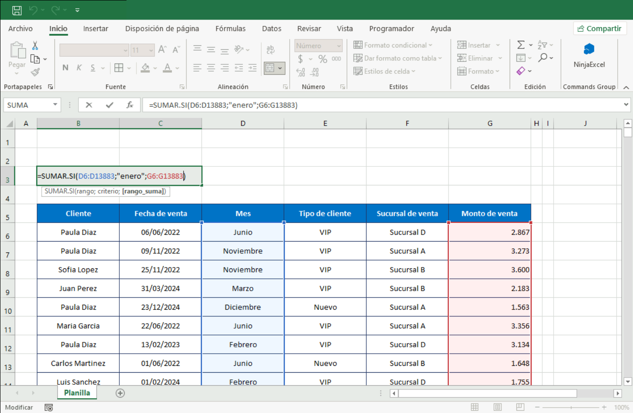Click the Insert Function fx icon
633x413 pixels.
click(130, 105)
